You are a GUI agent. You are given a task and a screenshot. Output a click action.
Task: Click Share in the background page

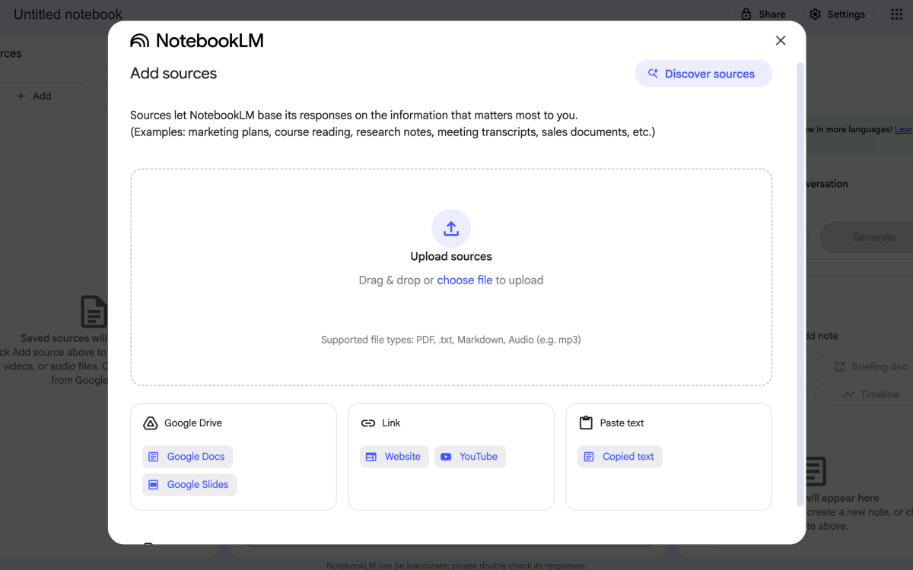pos(763,14)
